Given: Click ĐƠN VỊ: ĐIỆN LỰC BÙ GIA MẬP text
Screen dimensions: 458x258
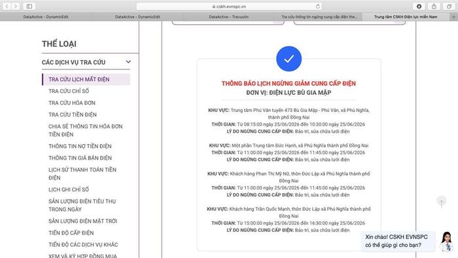Looking at the screenshot, I should (289, 92).
